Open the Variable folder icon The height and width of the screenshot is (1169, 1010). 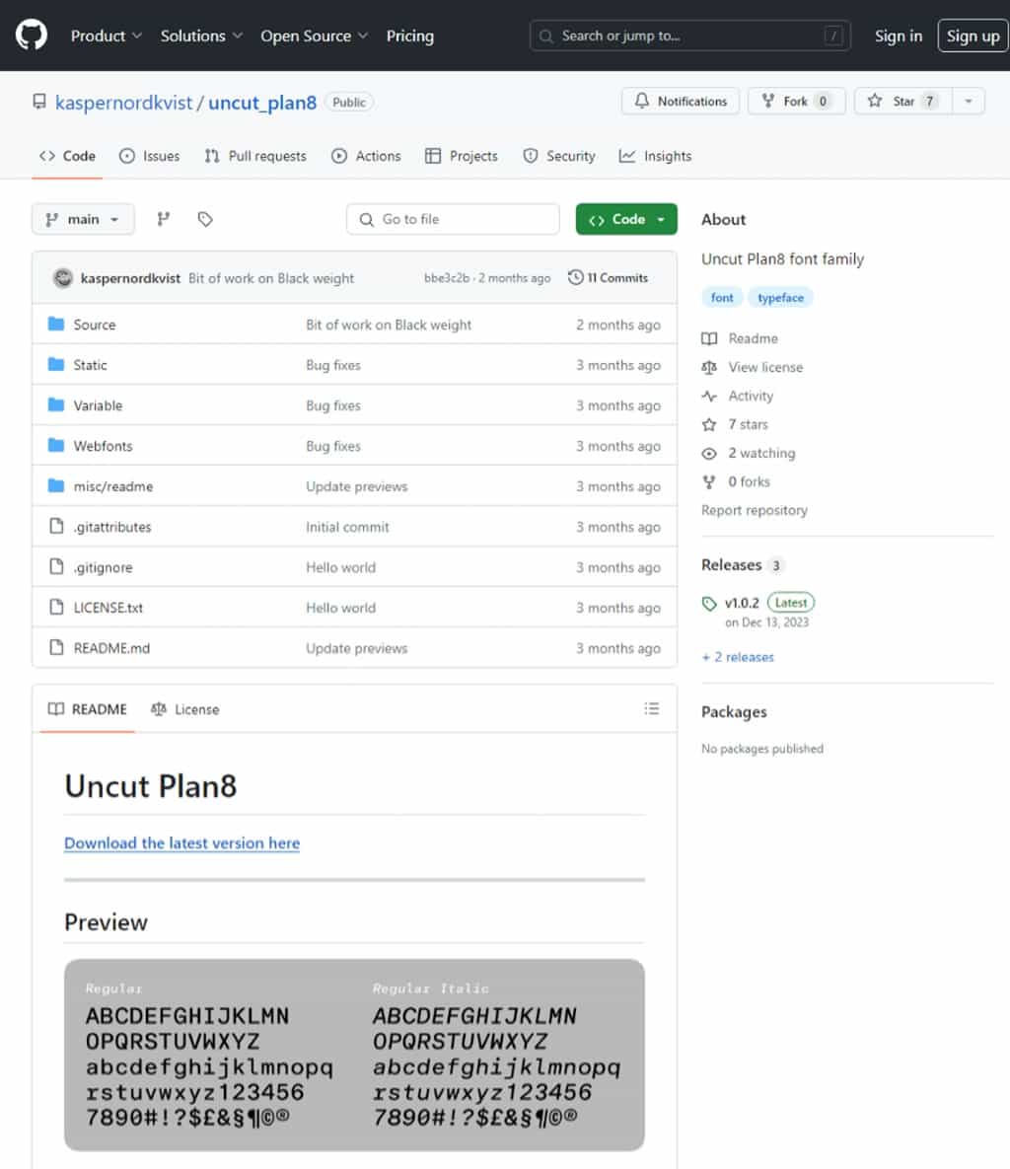point(56,404)
